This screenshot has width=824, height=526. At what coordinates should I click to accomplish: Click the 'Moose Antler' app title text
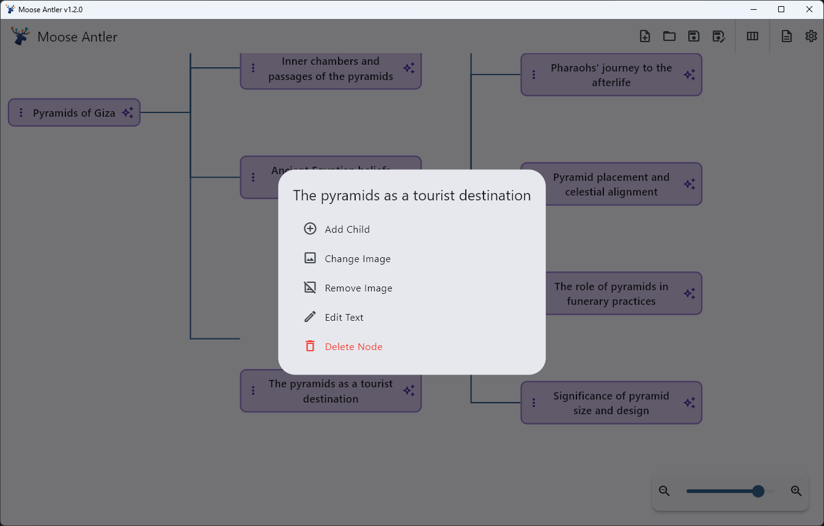pyautogui.click(x=78, y=37)
